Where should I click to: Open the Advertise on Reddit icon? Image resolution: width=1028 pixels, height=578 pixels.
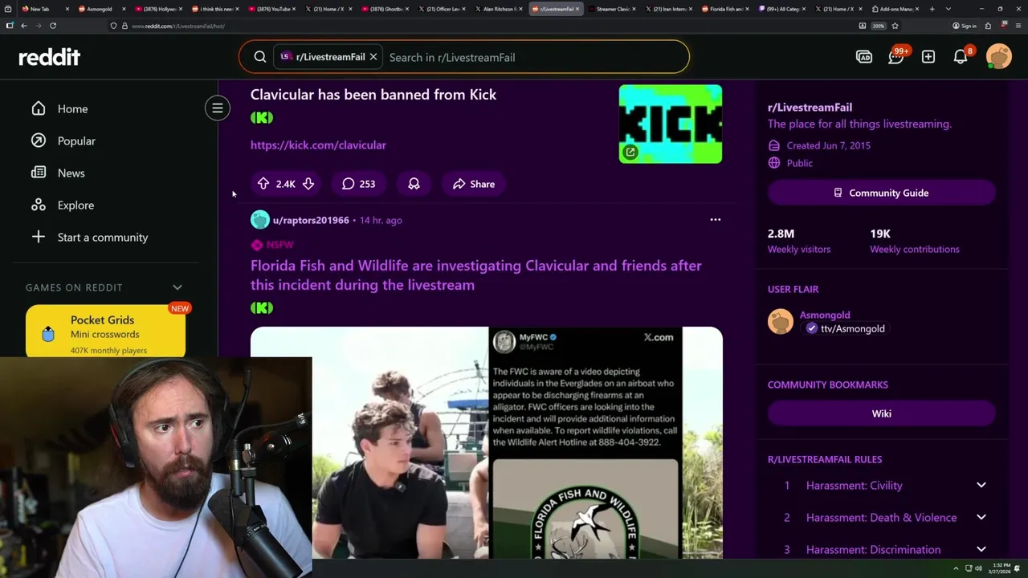pyautogui.click(x=864, y=57)
